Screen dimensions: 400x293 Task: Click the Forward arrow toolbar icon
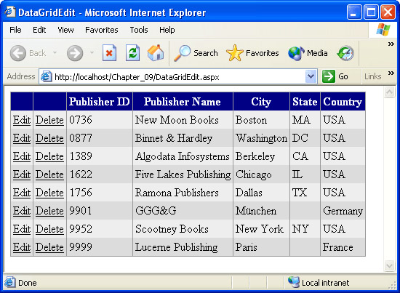pyautogui.click(x=75, y=53)
